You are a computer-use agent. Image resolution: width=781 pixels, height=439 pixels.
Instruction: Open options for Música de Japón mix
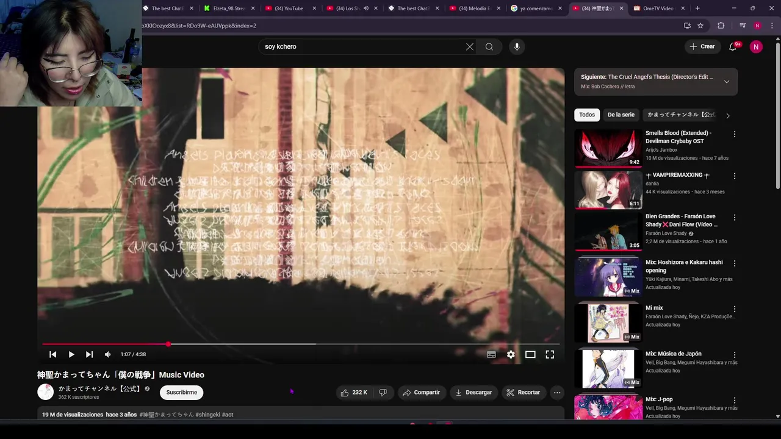(x=735, y=355)
